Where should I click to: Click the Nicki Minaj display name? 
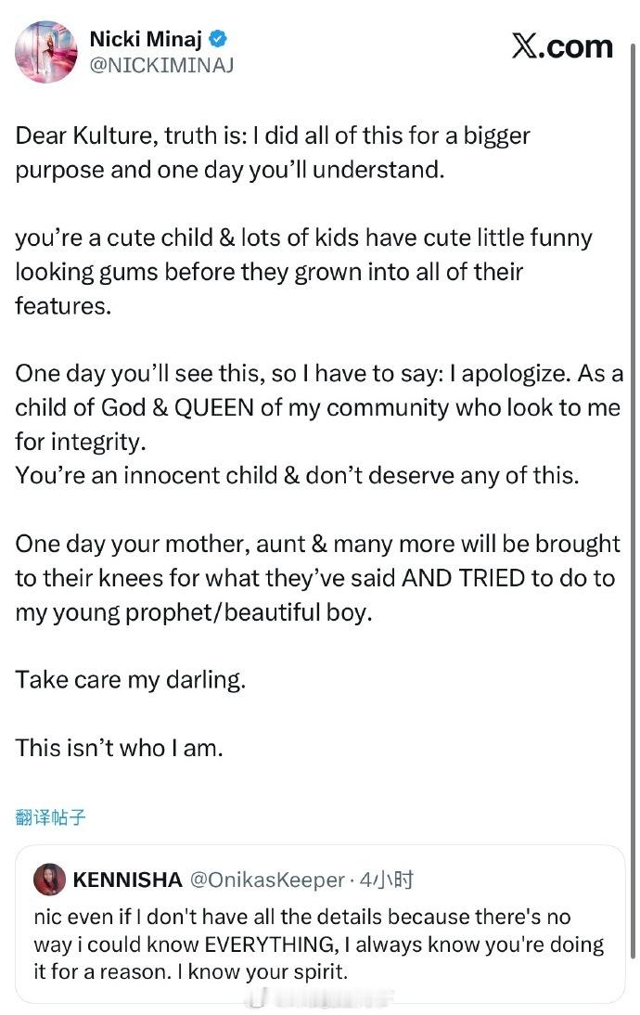click(x=147, y=39)
